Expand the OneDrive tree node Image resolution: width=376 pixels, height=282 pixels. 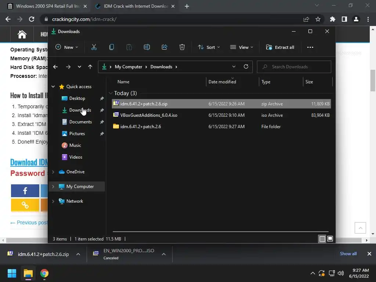point(53,172)
